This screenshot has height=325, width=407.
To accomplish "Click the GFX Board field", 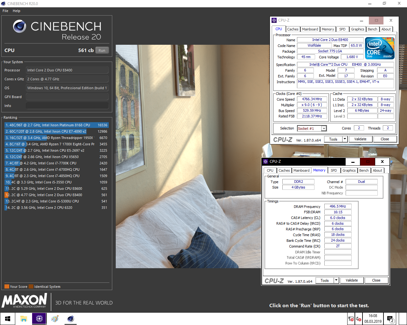I will pyautogui.click(x=67, y=97).
